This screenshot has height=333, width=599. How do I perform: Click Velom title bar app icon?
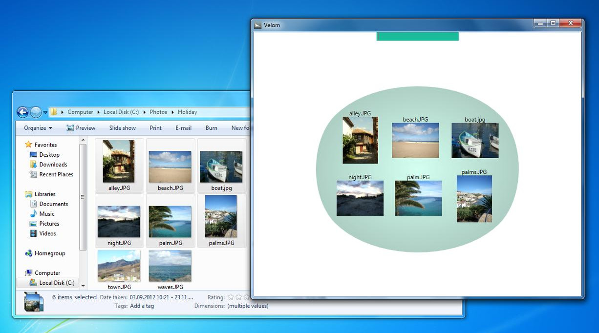pyautogui.click(x=258, y=25)
